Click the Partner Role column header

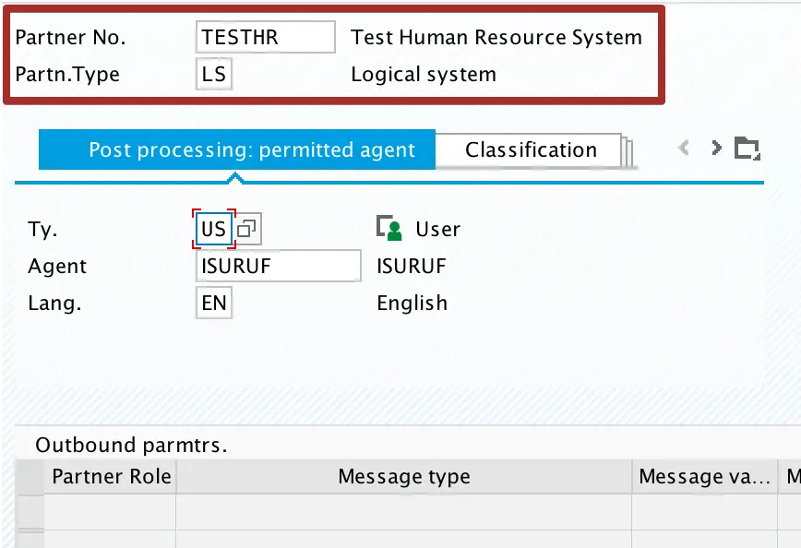click(x=111, y=477)
